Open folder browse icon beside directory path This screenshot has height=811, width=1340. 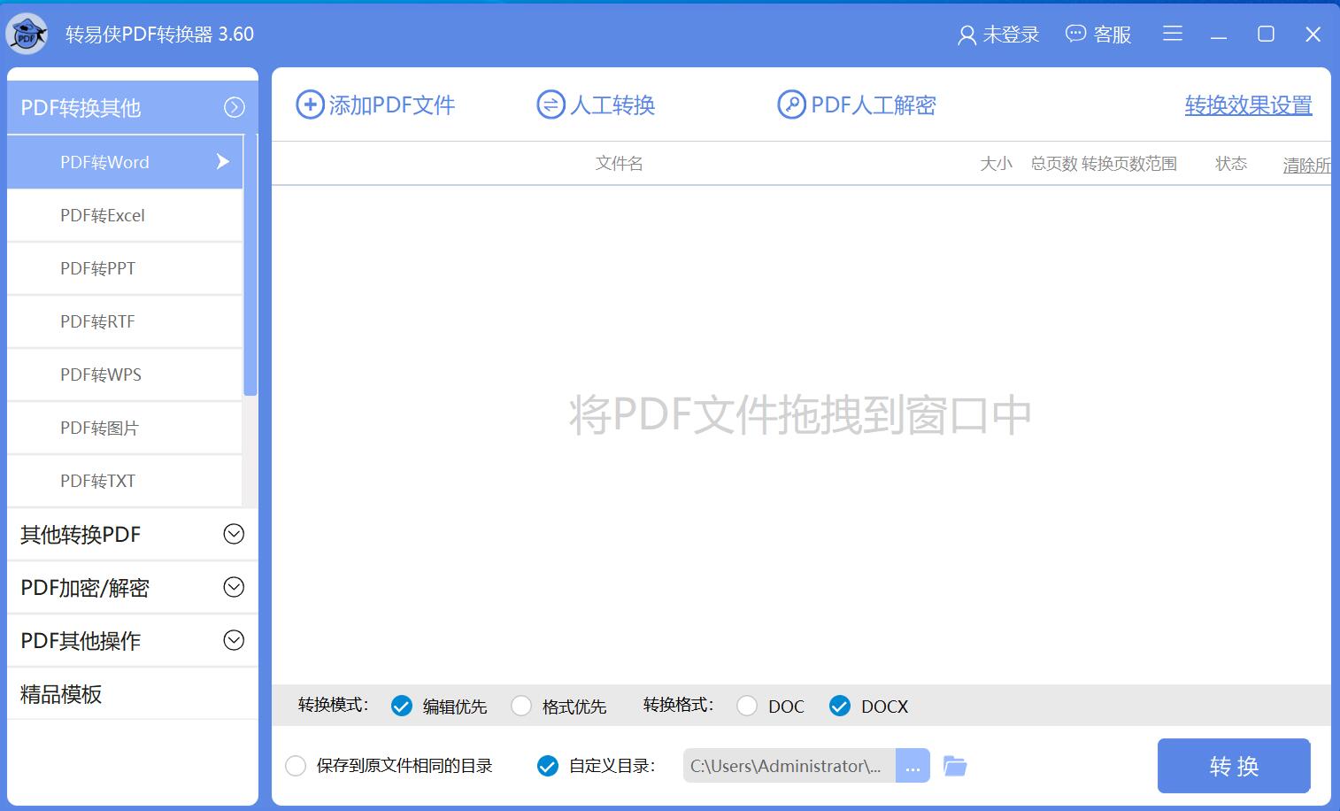[954, 766]
